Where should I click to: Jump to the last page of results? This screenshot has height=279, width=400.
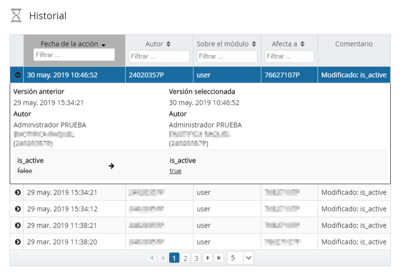point(219,258)
